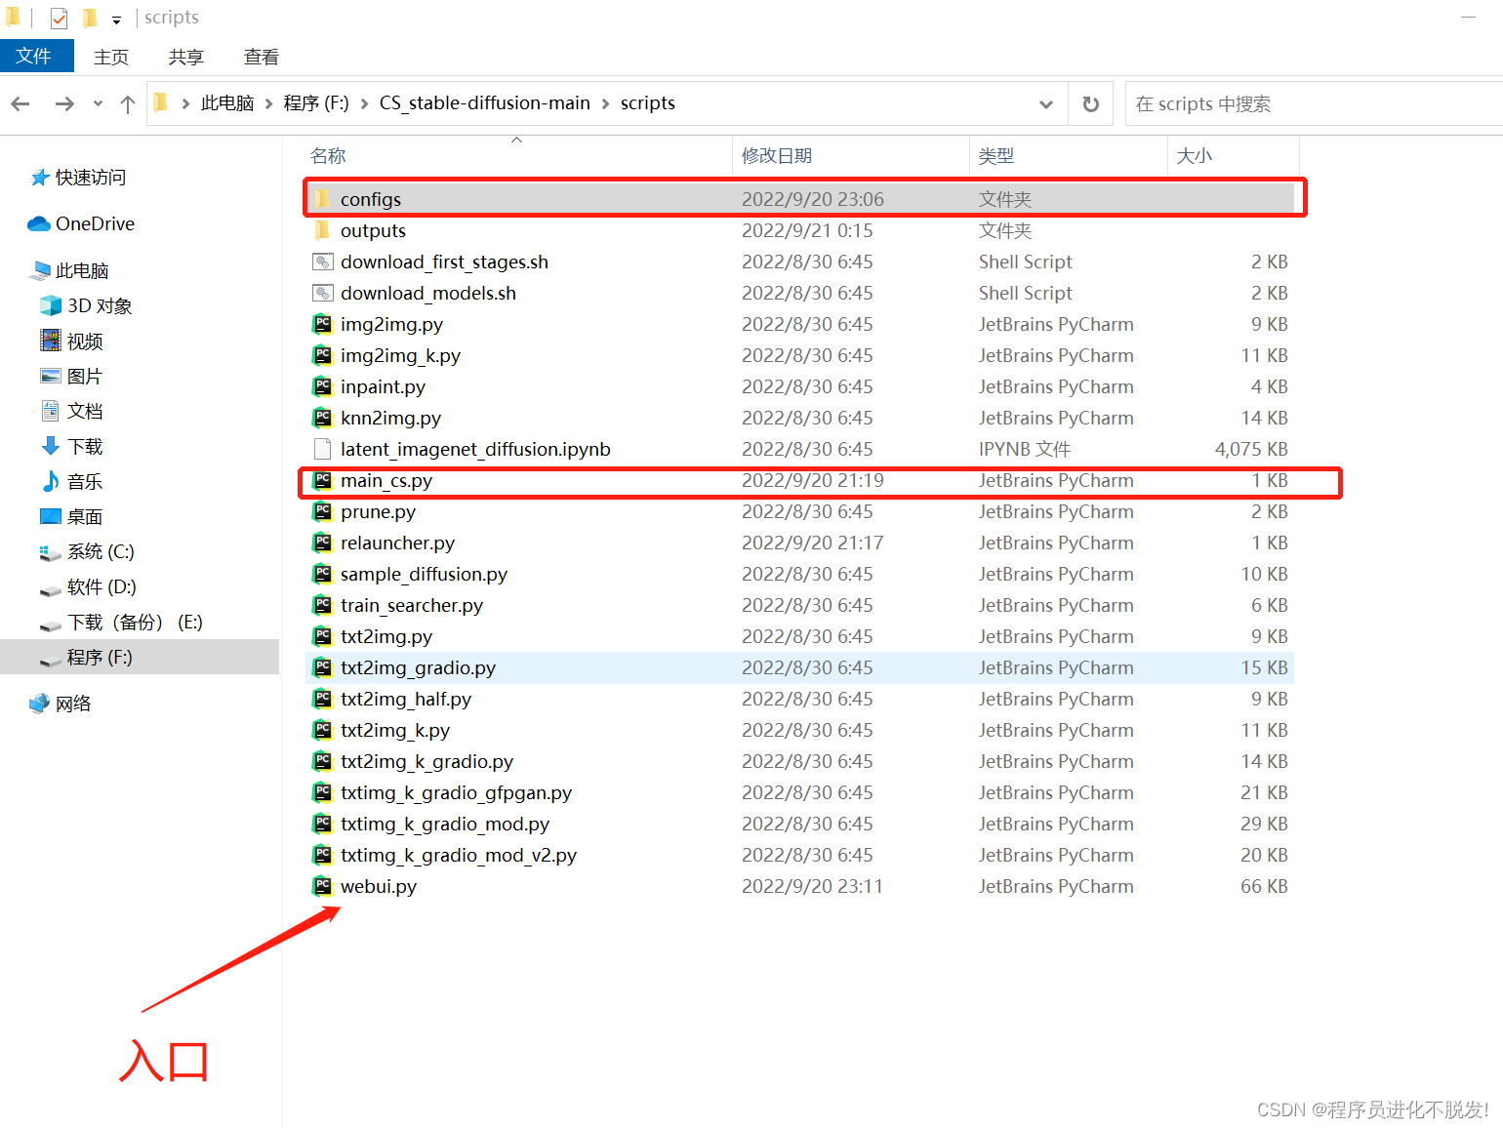Click PyCharm icon of main_cs.py
Viewport: 1503px width, 1128px height.
[x=323, y=480]
